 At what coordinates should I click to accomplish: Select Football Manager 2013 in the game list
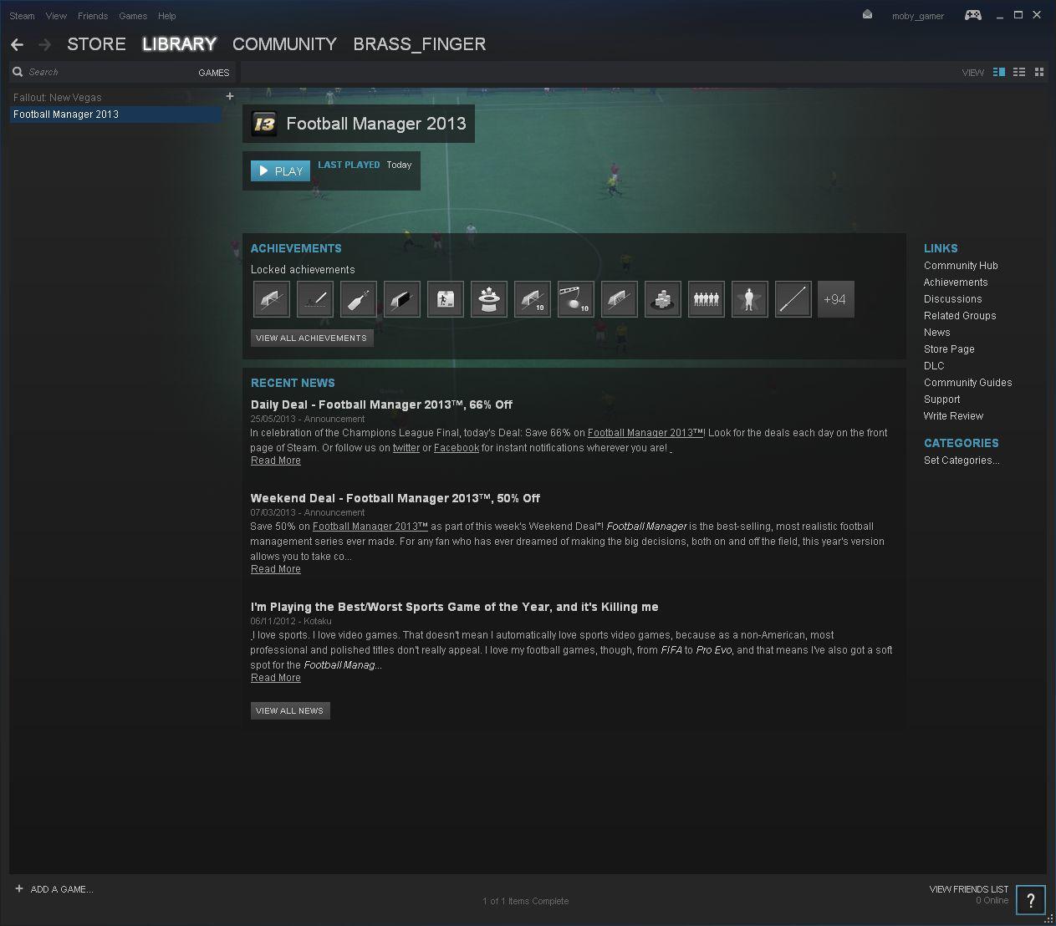tap(115, 114)
